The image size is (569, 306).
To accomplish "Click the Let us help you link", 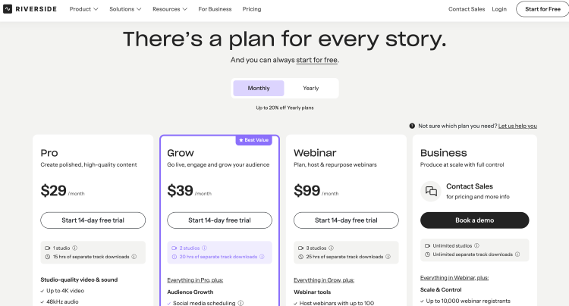I will tap(517, 126).
